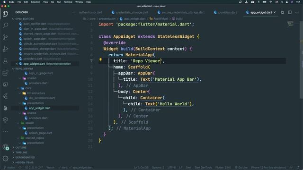The height and width of the screenshot is (170, 303).
Task: Open the Terminal menu
Action: click(x=68, y=2)
